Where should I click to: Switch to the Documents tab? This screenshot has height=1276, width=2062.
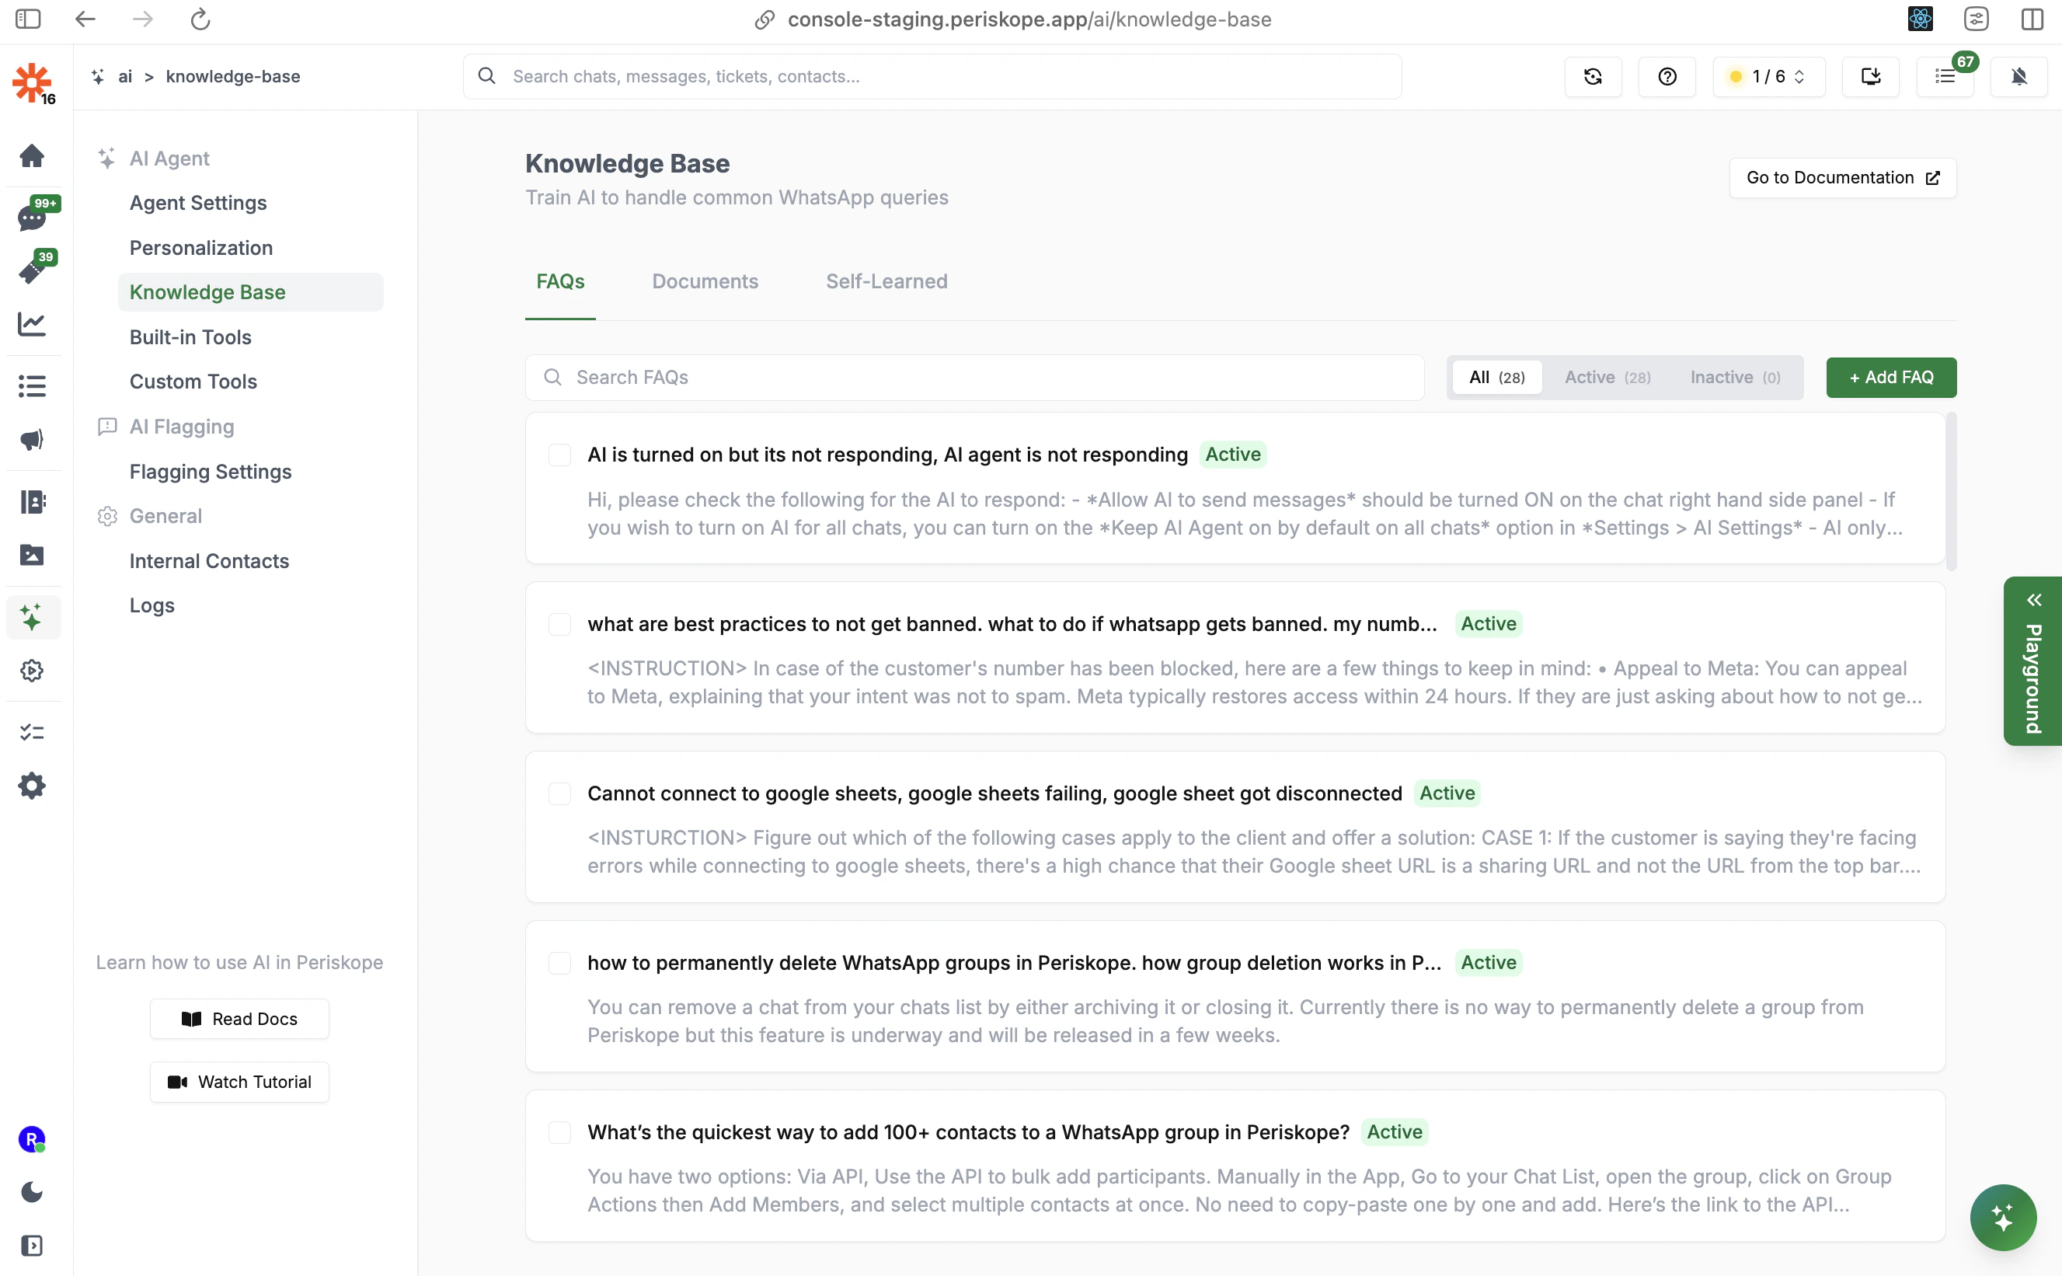(x=705, y=282)
